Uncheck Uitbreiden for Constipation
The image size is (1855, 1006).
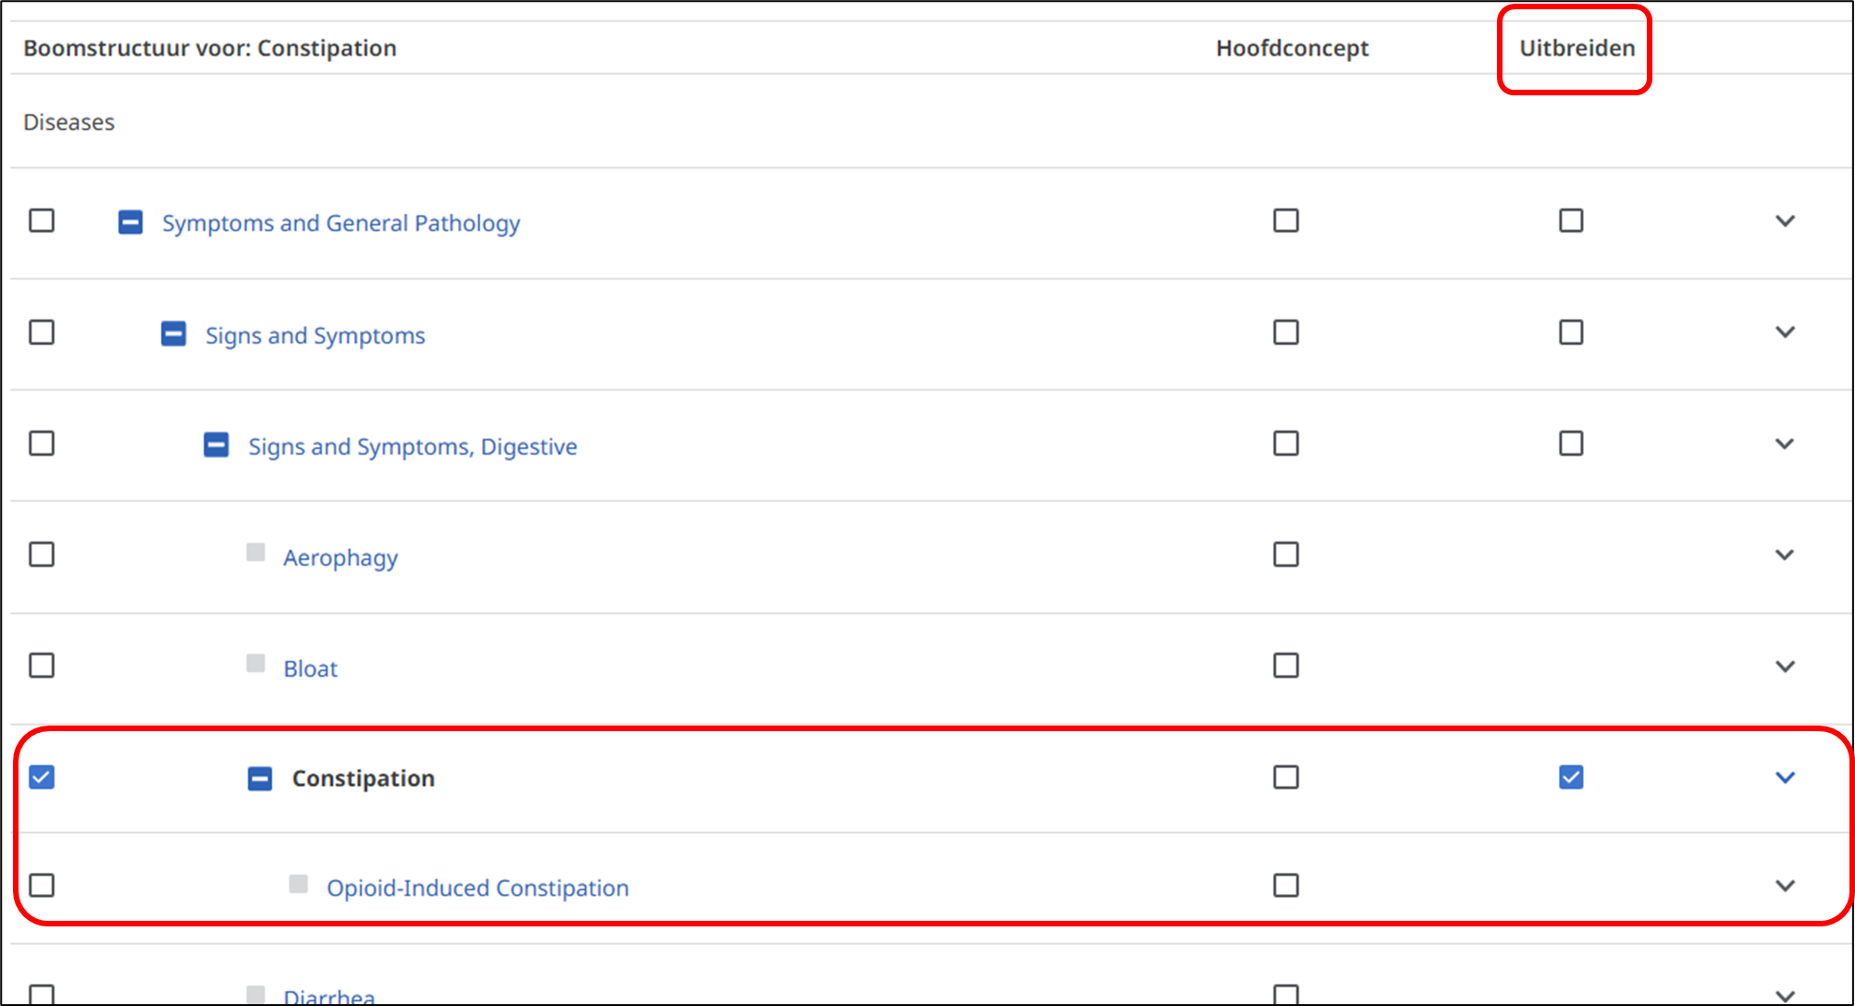coord(1571,776)
